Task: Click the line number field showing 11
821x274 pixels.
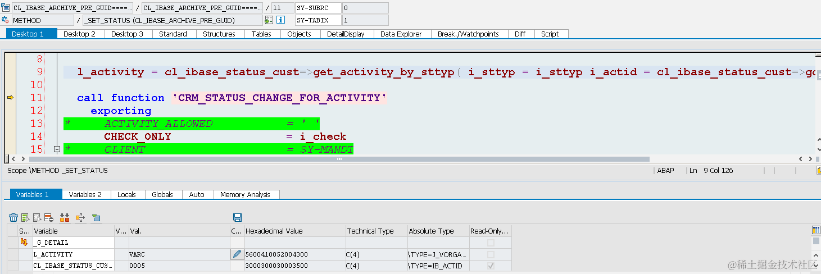Action: pyautogui.click(x=283, y=8)
